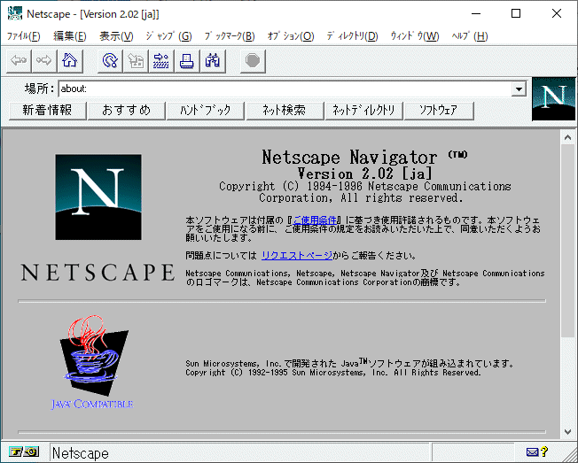578x463 pixels.
Task: Close the Netscape window
Action: (x=557, y=14)
